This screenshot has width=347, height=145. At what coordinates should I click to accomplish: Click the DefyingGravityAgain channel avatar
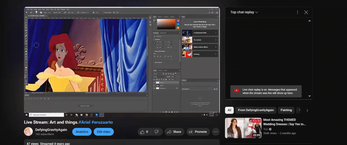28,131
